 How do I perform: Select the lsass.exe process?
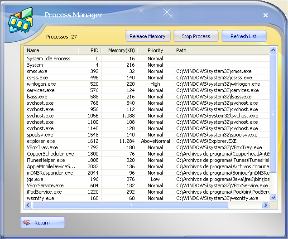pyautogui.click(x=147, y=97)
